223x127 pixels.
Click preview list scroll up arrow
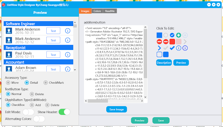coord(75,23)
